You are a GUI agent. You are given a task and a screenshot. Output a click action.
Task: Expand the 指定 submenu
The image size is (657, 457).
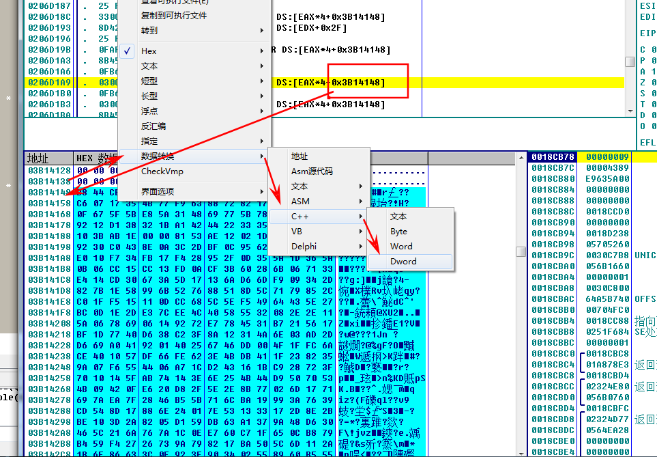[x=194, y=141]
